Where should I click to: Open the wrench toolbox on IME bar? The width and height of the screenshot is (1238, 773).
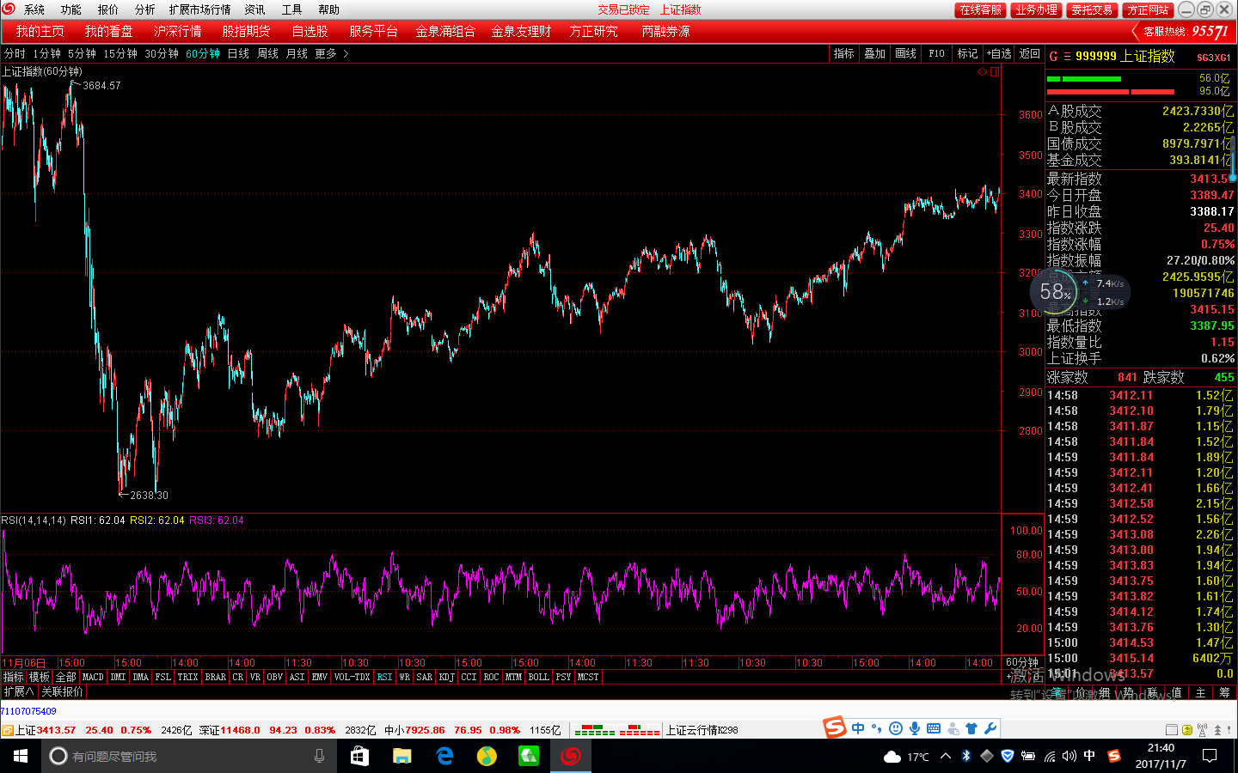click(990, 728)
